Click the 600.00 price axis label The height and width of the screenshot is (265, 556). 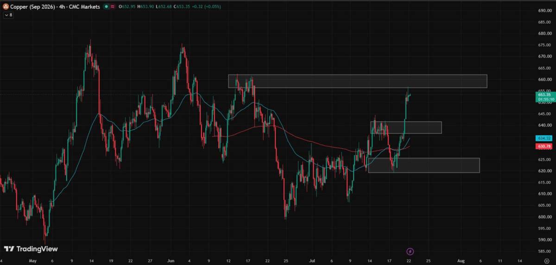coord(545,217)
